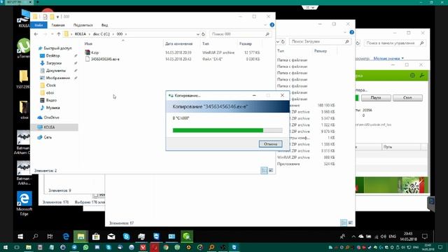448x252 pixels.
Task: Click the Путь column header in green window
Action: click(x=401, y=147)
